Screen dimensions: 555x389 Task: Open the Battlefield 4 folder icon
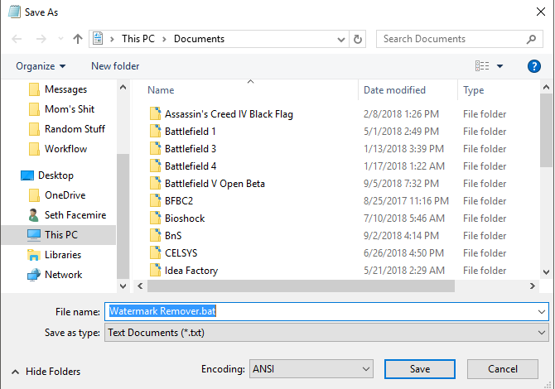156,166
